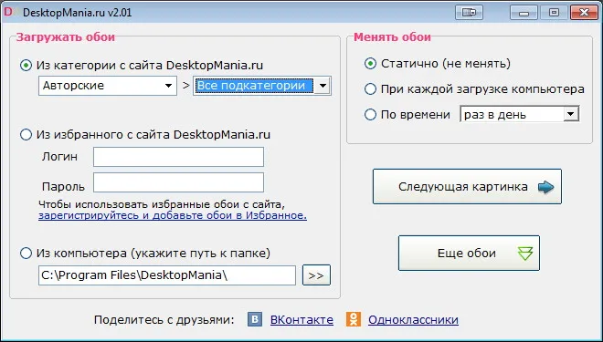Select Из категории с сайта radio button
Viewport: 603px width, 342px height.
coord(26,66)
